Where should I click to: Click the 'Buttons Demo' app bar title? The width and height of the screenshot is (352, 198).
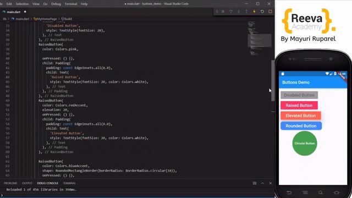pos(296,82)
